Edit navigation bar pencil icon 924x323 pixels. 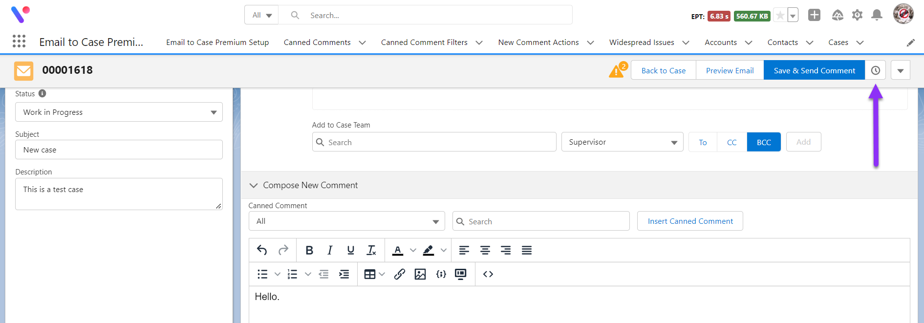pyautogui.click(x=911, y=43)
